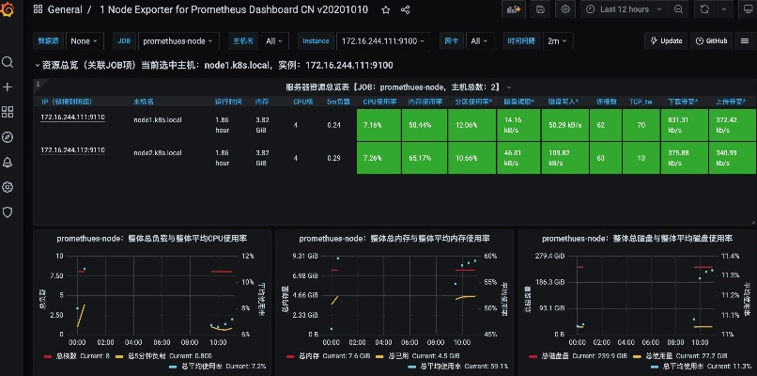Open the network card All dropdown
Viewport: 757px width, 376px height.
pyautogui.click(x=479, y=41)
